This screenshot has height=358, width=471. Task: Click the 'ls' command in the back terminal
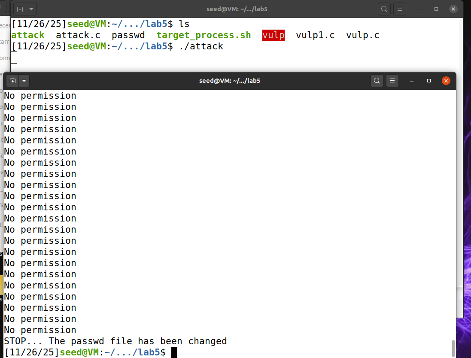click(184, 24)
